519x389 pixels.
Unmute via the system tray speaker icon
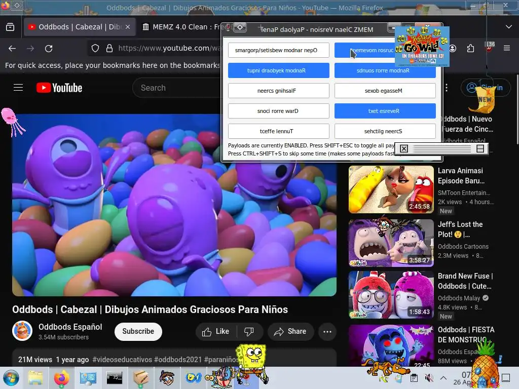(429, 378)
